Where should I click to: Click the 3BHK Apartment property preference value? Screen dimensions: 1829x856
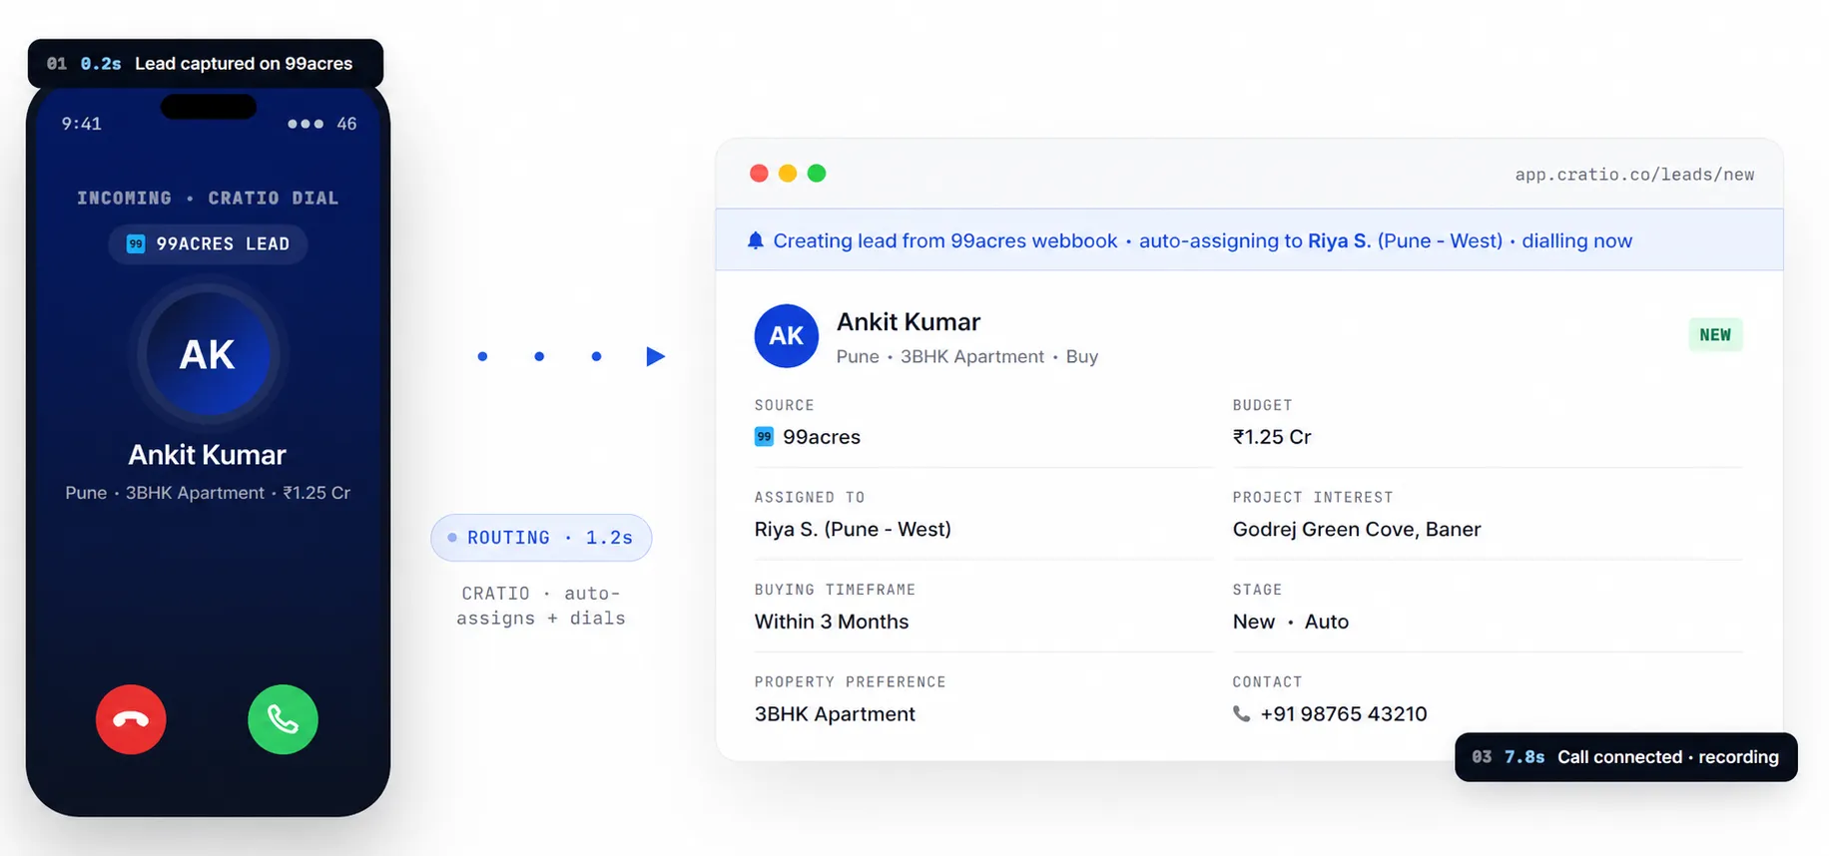coord(835,714)
